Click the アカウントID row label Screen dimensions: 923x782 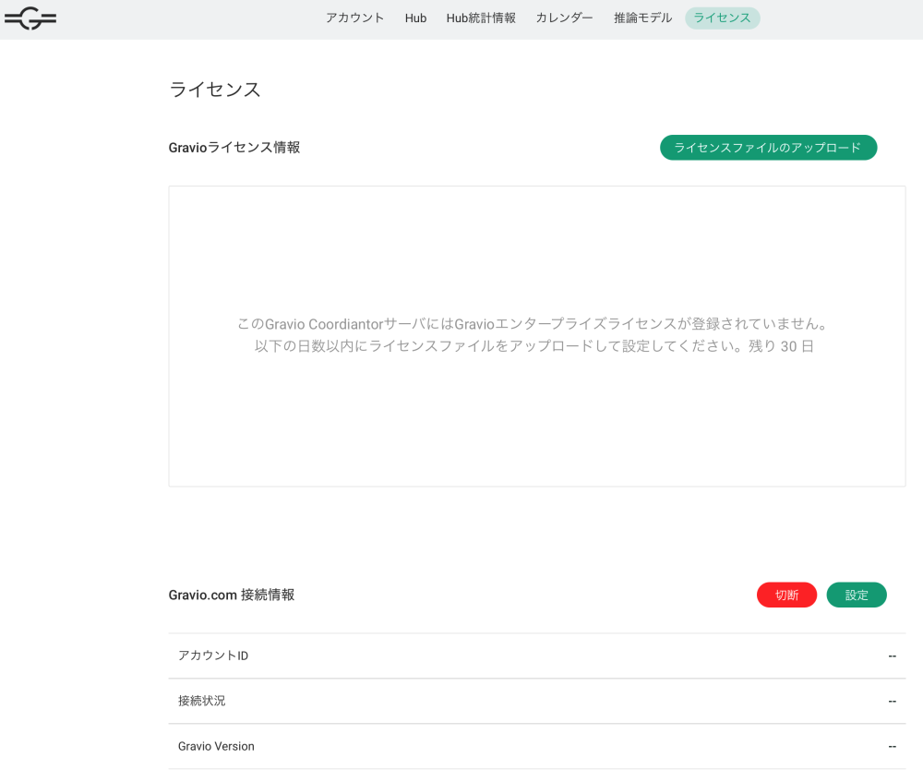(x=213, y=656)
